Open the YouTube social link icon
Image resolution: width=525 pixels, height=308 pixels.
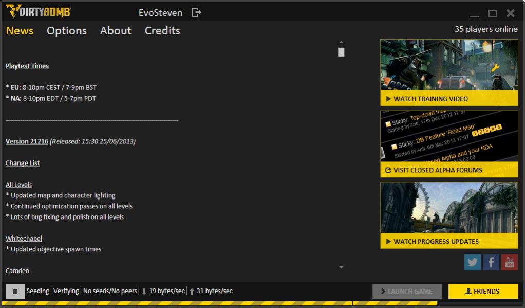509,262
